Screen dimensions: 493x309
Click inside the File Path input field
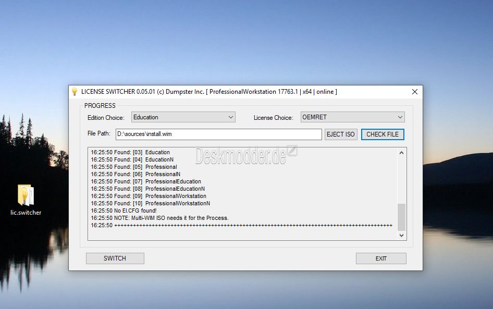[219, 134]
